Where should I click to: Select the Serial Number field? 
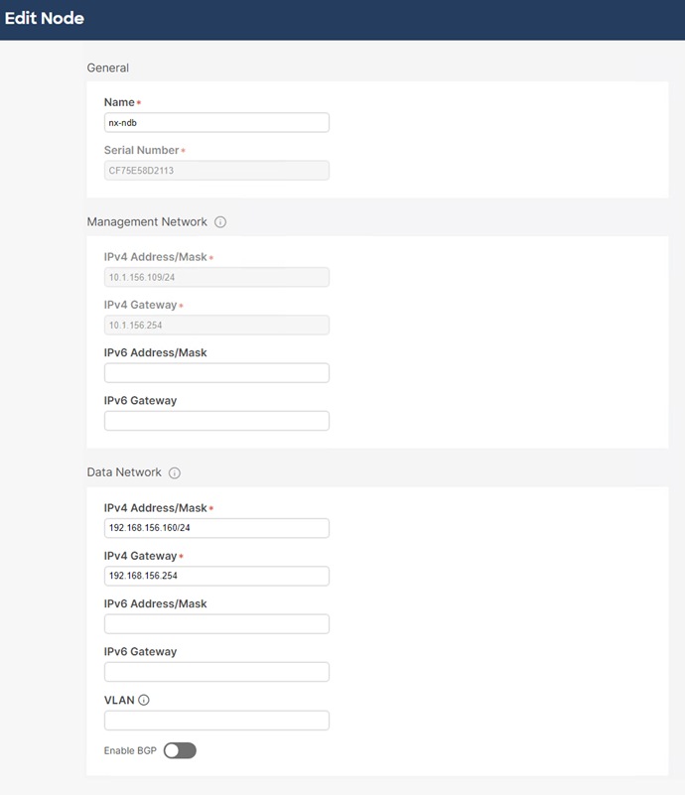pyautogui.click(x=217, y=170)
